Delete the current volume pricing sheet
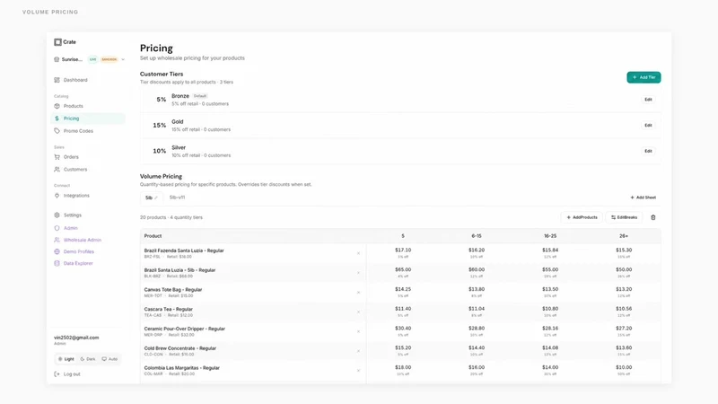This screenshot has height=404, width=718. tap(653, 217)
